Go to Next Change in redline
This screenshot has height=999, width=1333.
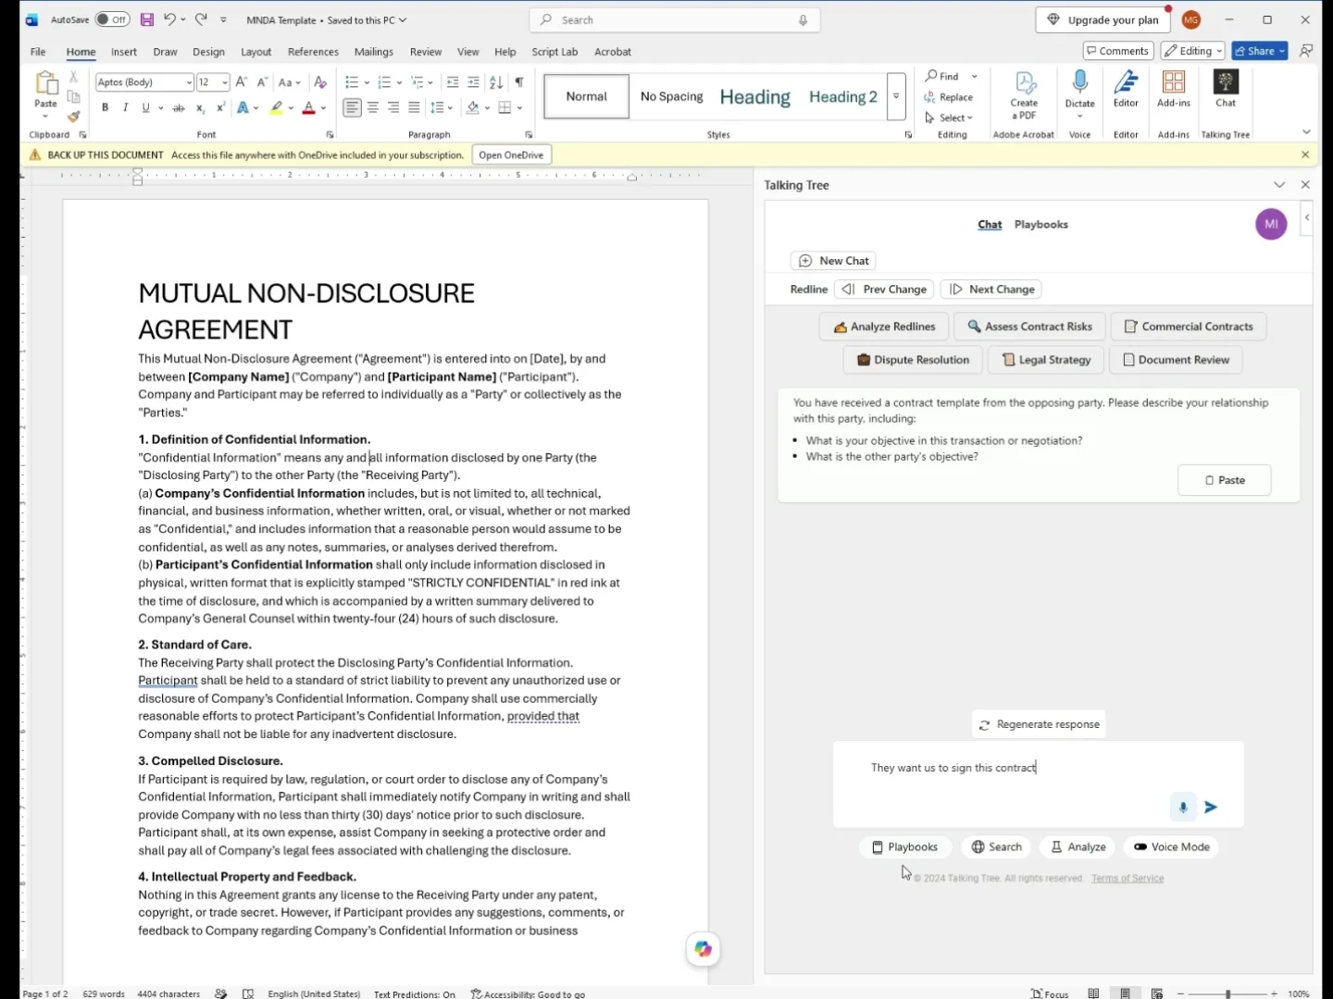[x=991, y=290]
